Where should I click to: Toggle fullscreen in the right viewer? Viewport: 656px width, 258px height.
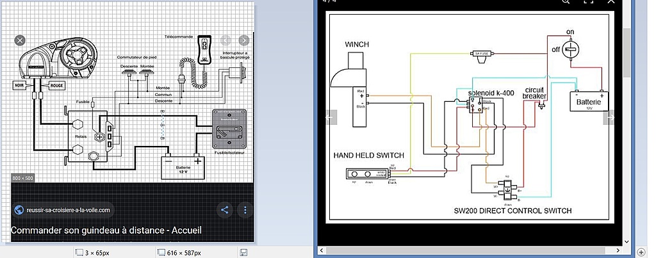click(x=589, y=2)
